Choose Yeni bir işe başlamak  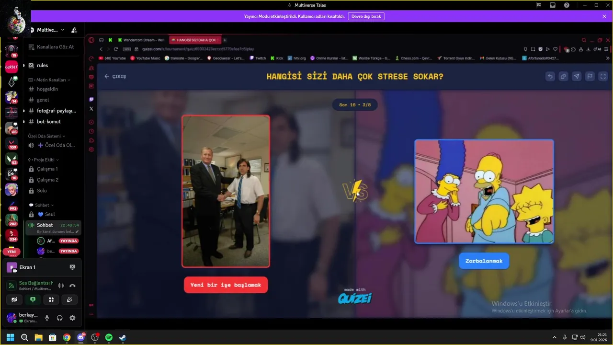tap(226, 285)
